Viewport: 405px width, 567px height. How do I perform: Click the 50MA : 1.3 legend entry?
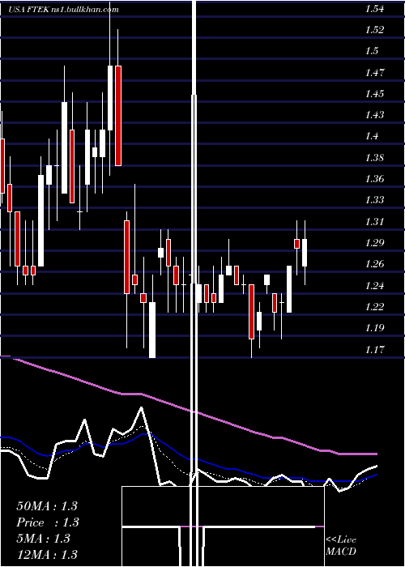click(x=47, y=506)
